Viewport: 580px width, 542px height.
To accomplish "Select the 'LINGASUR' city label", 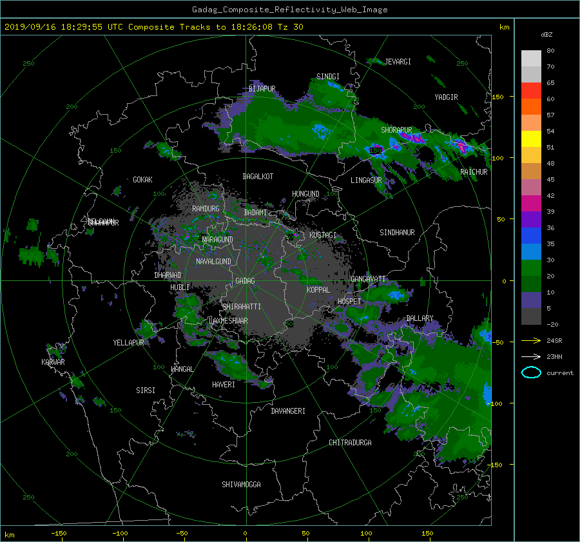I will (x=366, y=180).
